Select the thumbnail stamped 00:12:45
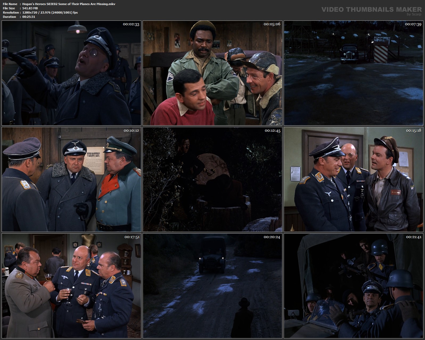The image size is (425, 340). point(212,179)
